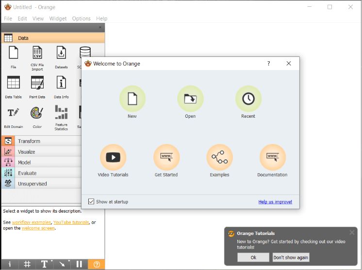Click Open folder icon in Welcome dialog

pos(190,99)
